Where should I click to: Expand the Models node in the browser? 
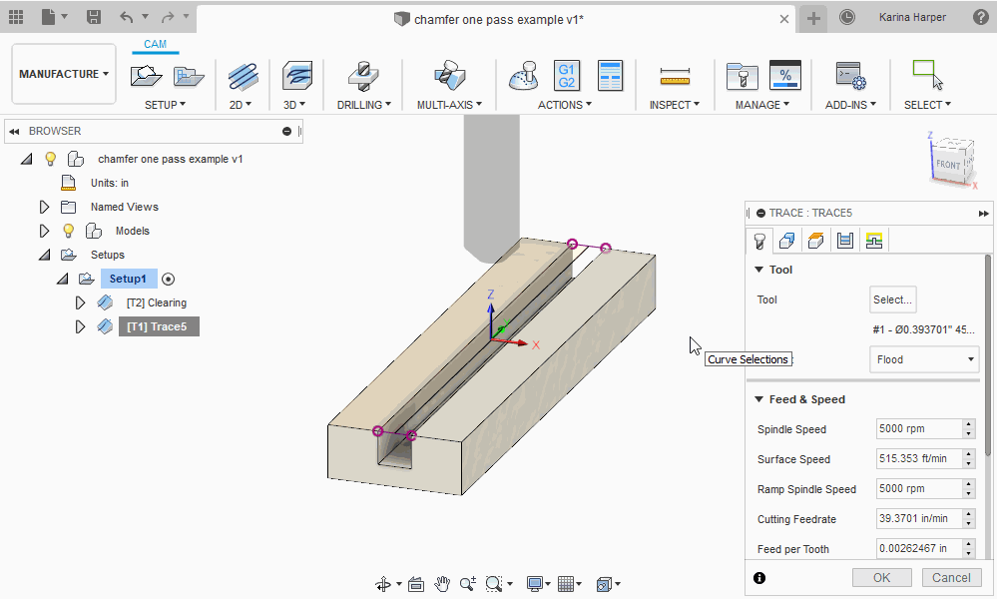tap(43, 231)
